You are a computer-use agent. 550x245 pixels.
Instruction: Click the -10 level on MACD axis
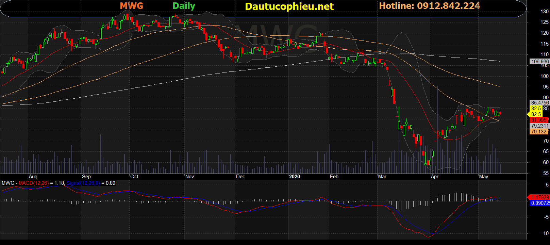coord(545,233)
